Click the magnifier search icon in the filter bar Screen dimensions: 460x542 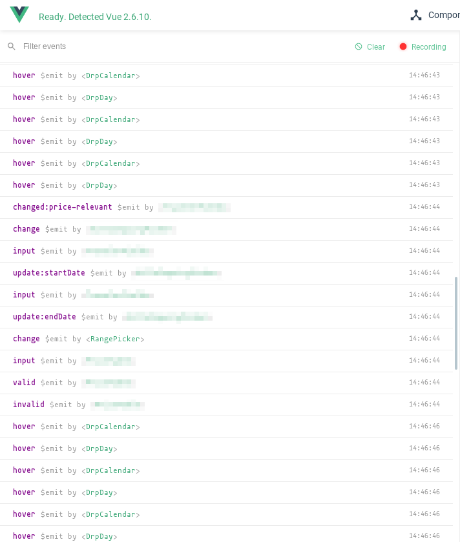(11, 46)
